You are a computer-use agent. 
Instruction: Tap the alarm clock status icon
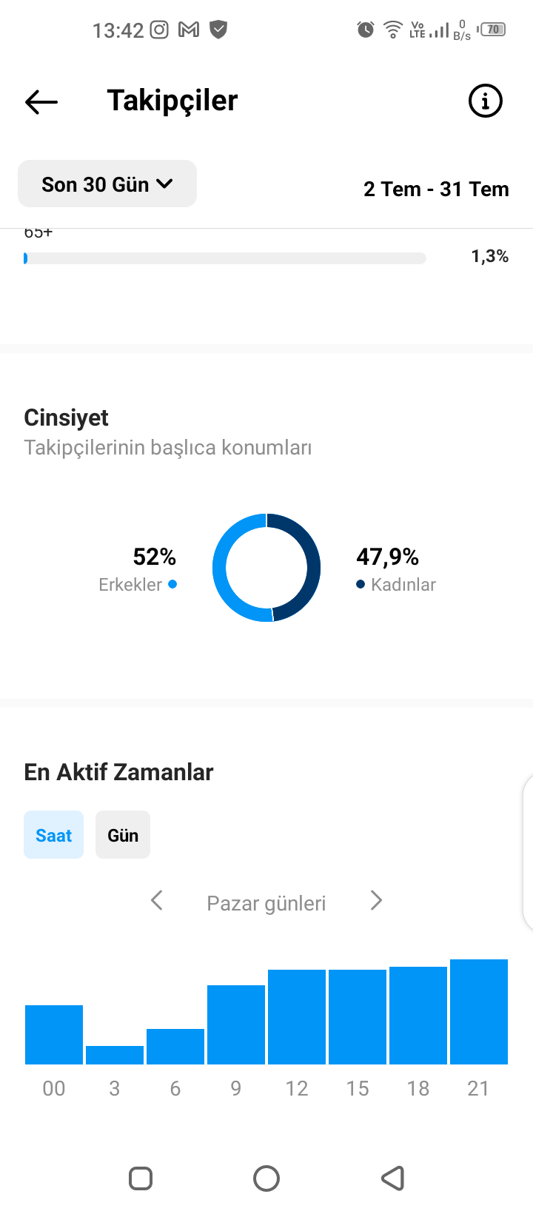click(x=366, y=30)
